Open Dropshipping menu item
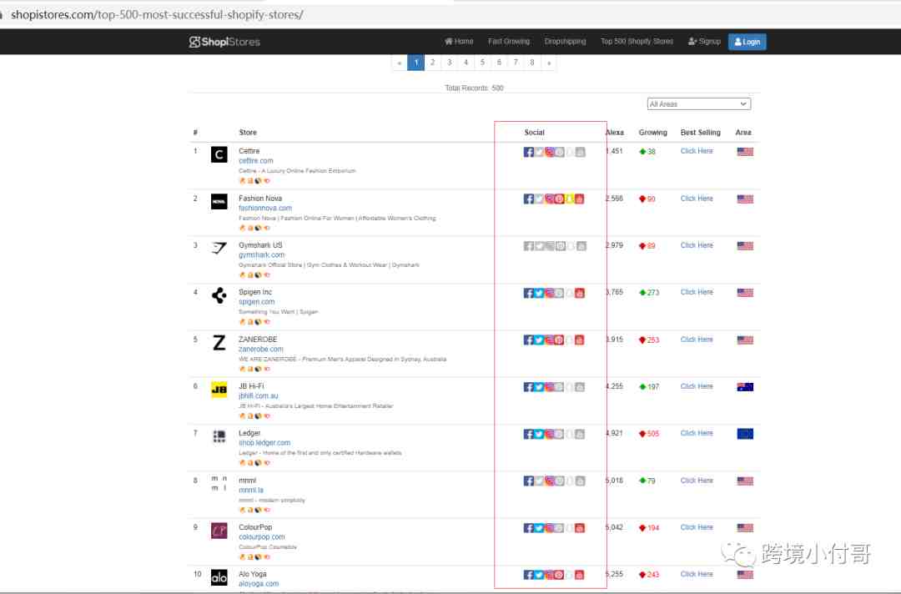Viewport: 901px width, 594px height. click(x=565, y=42)
